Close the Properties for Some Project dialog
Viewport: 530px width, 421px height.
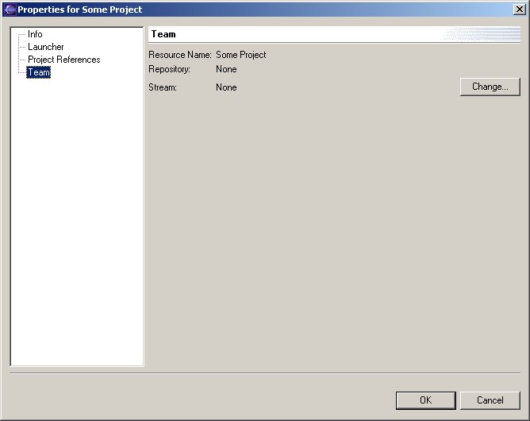pos(518,10)
